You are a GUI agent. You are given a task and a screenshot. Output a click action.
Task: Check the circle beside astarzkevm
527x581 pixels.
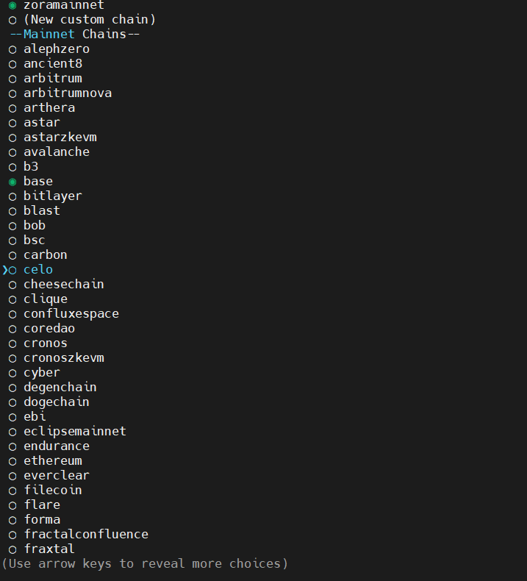pos(12,138)
